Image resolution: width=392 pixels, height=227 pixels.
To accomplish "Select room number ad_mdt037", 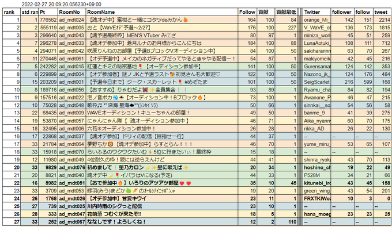I will coord(71,136).
